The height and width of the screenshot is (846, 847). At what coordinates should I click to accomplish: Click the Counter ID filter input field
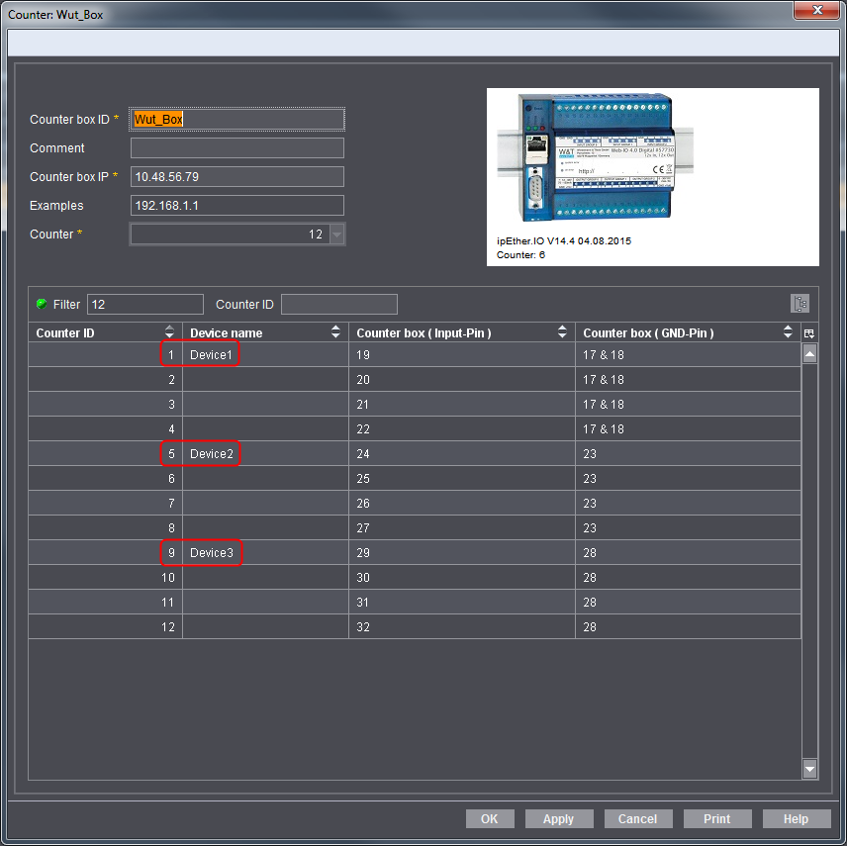click(338, 304)
